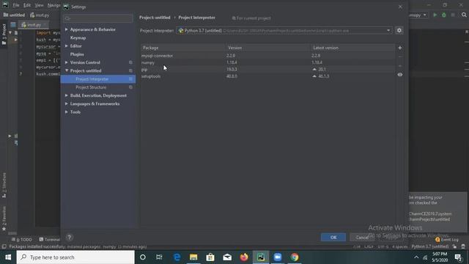Select the pip package row

[x=267, y=70]
